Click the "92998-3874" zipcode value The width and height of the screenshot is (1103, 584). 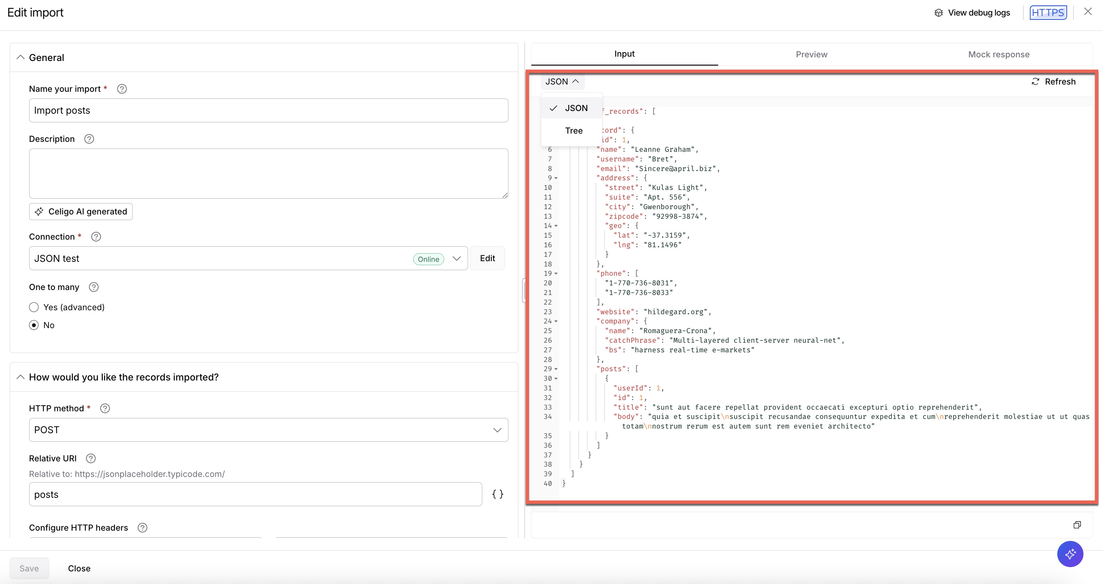pyautogui.click(x=677, y=216)
